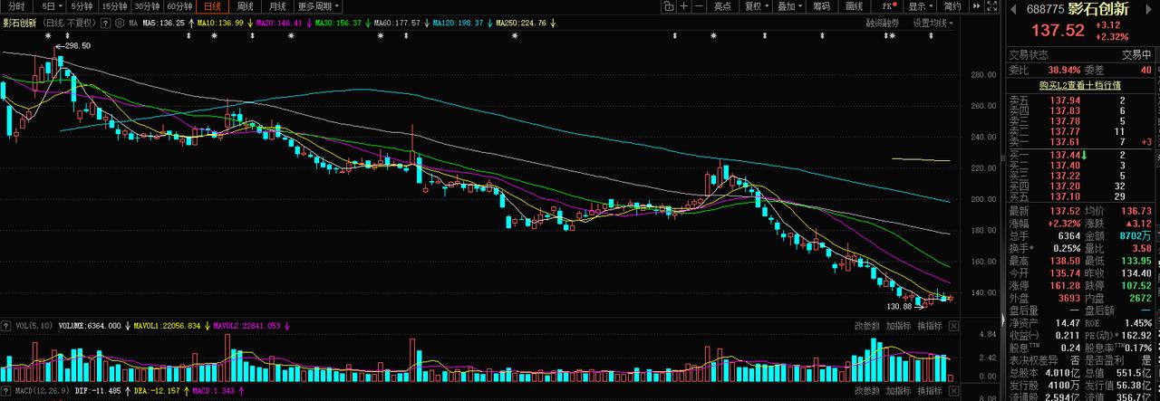Toggle the 简约 simple mode
This screenshot has height=401, width=1160.
[952, 6]
